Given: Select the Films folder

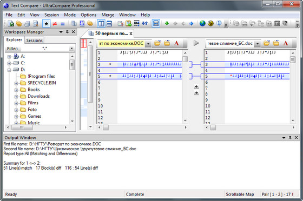Looking at the screenshot, I should (x=33, y=103).
